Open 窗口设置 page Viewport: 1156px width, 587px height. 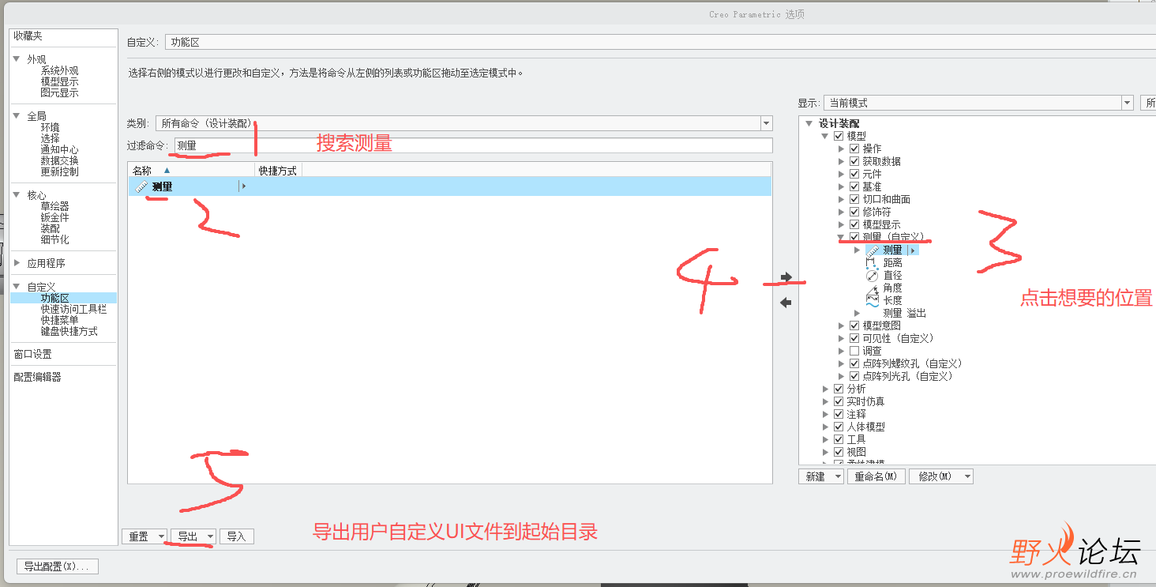point(32,354)
